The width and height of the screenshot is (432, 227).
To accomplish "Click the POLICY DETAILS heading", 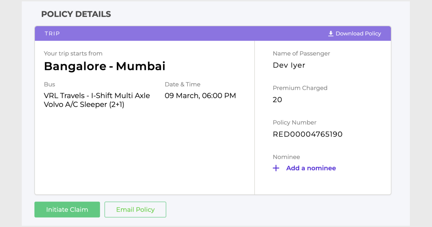I will [x=76, y=14].
